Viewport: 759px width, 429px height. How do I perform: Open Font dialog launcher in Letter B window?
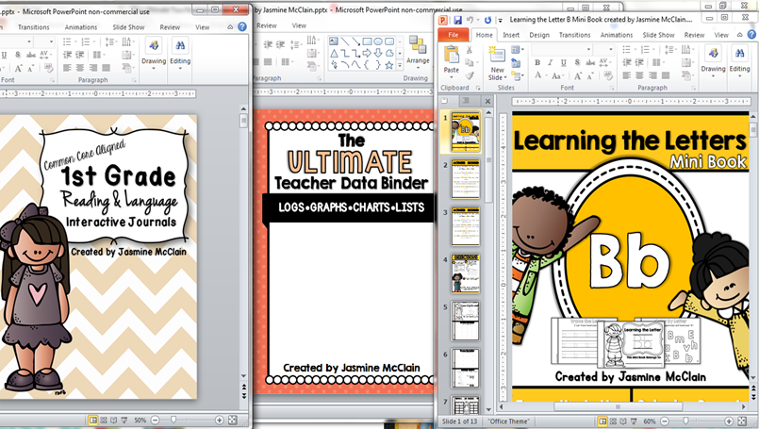(x=612, y=88)
